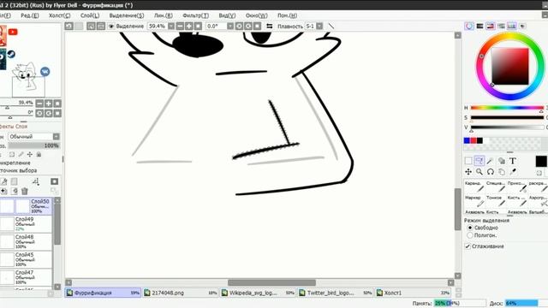Screen dimensions: 548x308
Task: Reset canvas rotation in the top toolbar
Action: click(257, 27)
